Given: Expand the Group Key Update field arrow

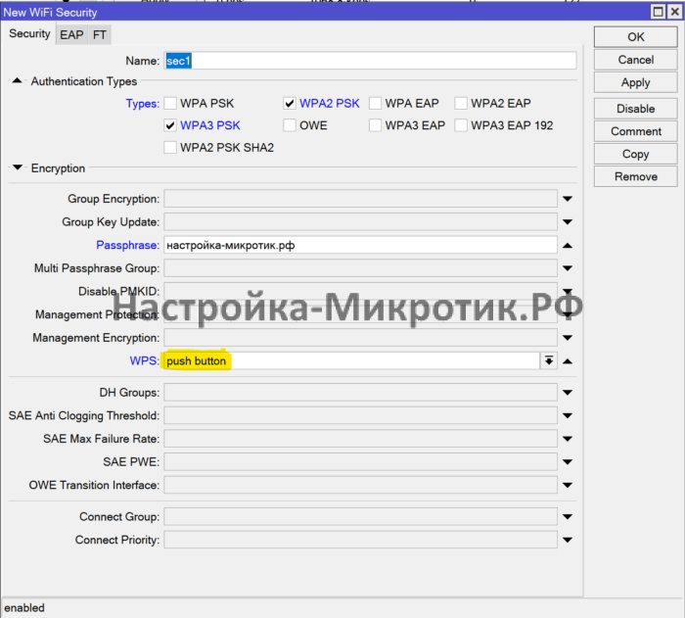Looking at the screenshot, I should [568, 222].
